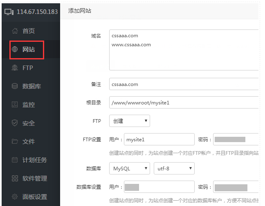Click the www.cssaaa.com line in the domain box
This screenshot has width=265, height=206.
(131, 45)
